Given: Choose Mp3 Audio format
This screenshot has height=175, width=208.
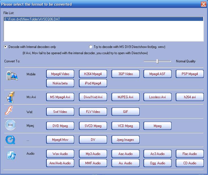Looking at the screenshot, I should (x=93, y=154).
